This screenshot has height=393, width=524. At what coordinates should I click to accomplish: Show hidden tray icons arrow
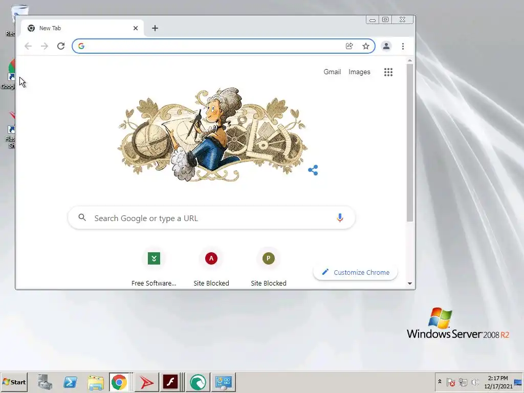[440, 382]
